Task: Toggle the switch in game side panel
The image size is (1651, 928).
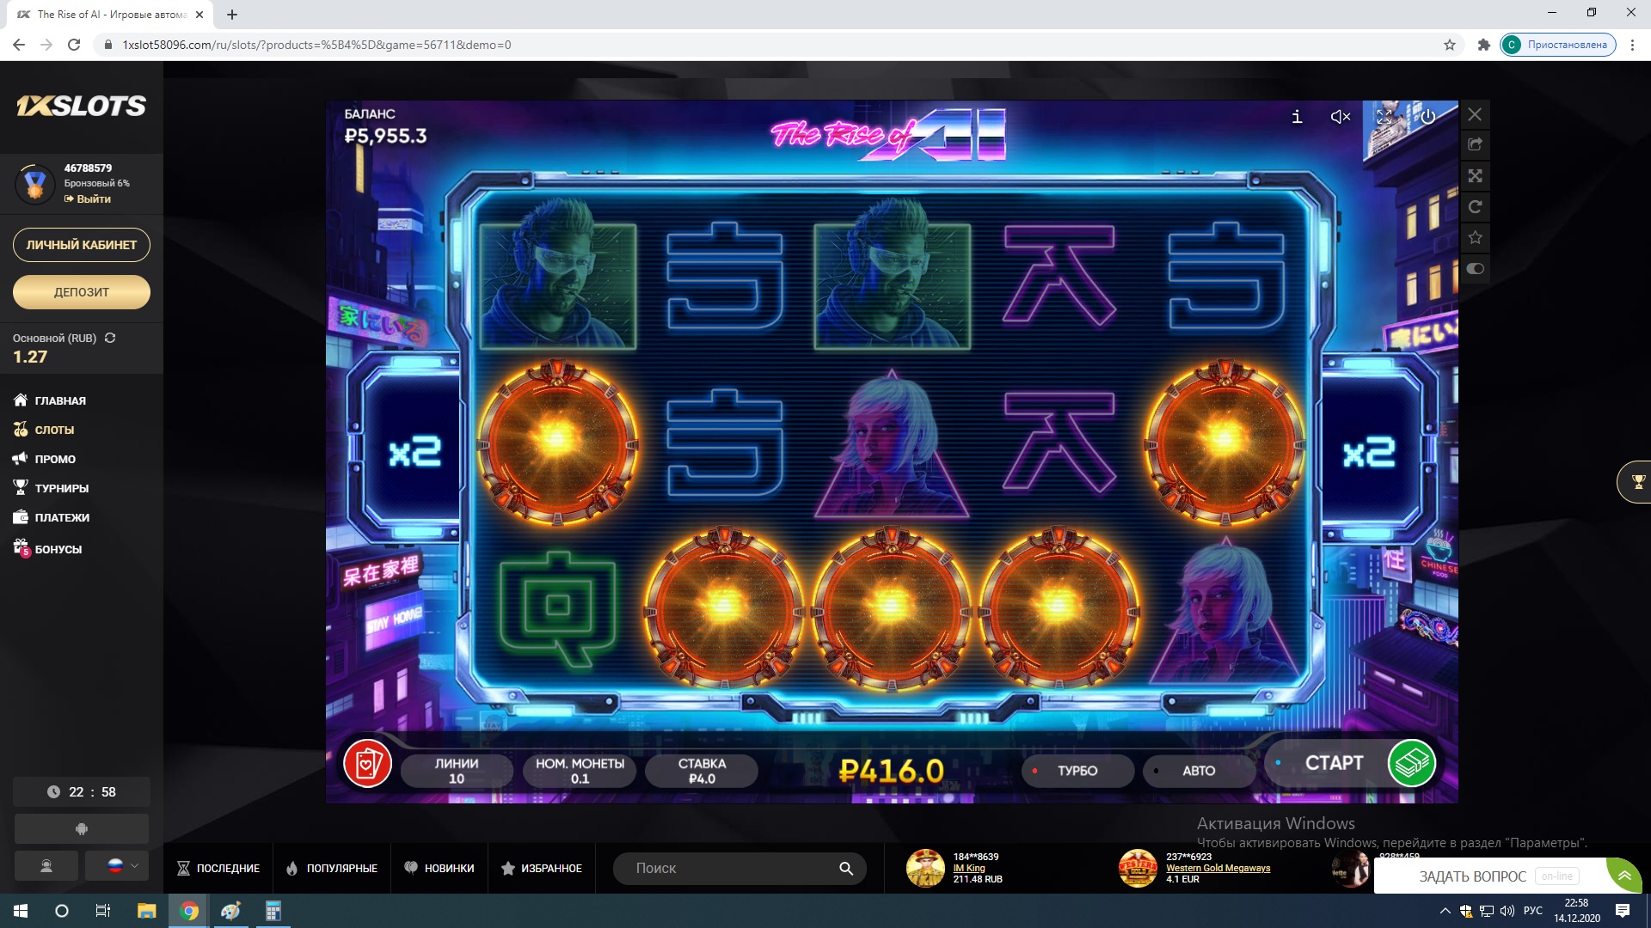Action: pos(1475,269)
